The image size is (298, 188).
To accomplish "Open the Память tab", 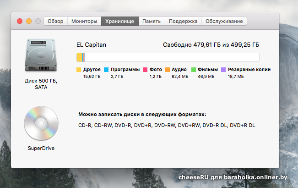I will click(x=152, y=21).
